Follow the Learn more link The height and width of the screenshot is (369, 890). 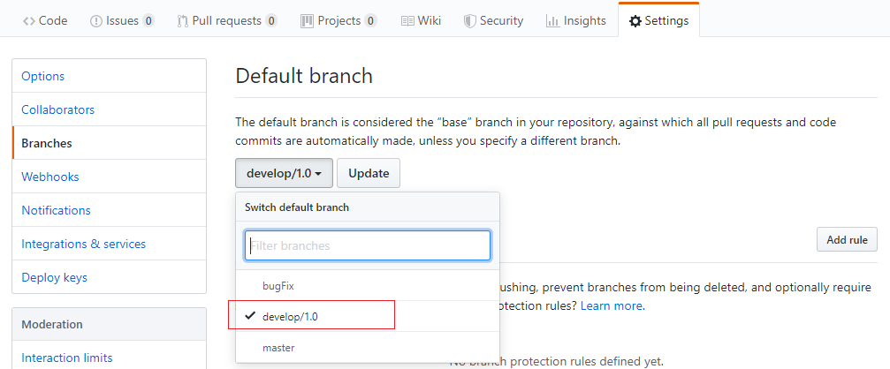(612, 305)
